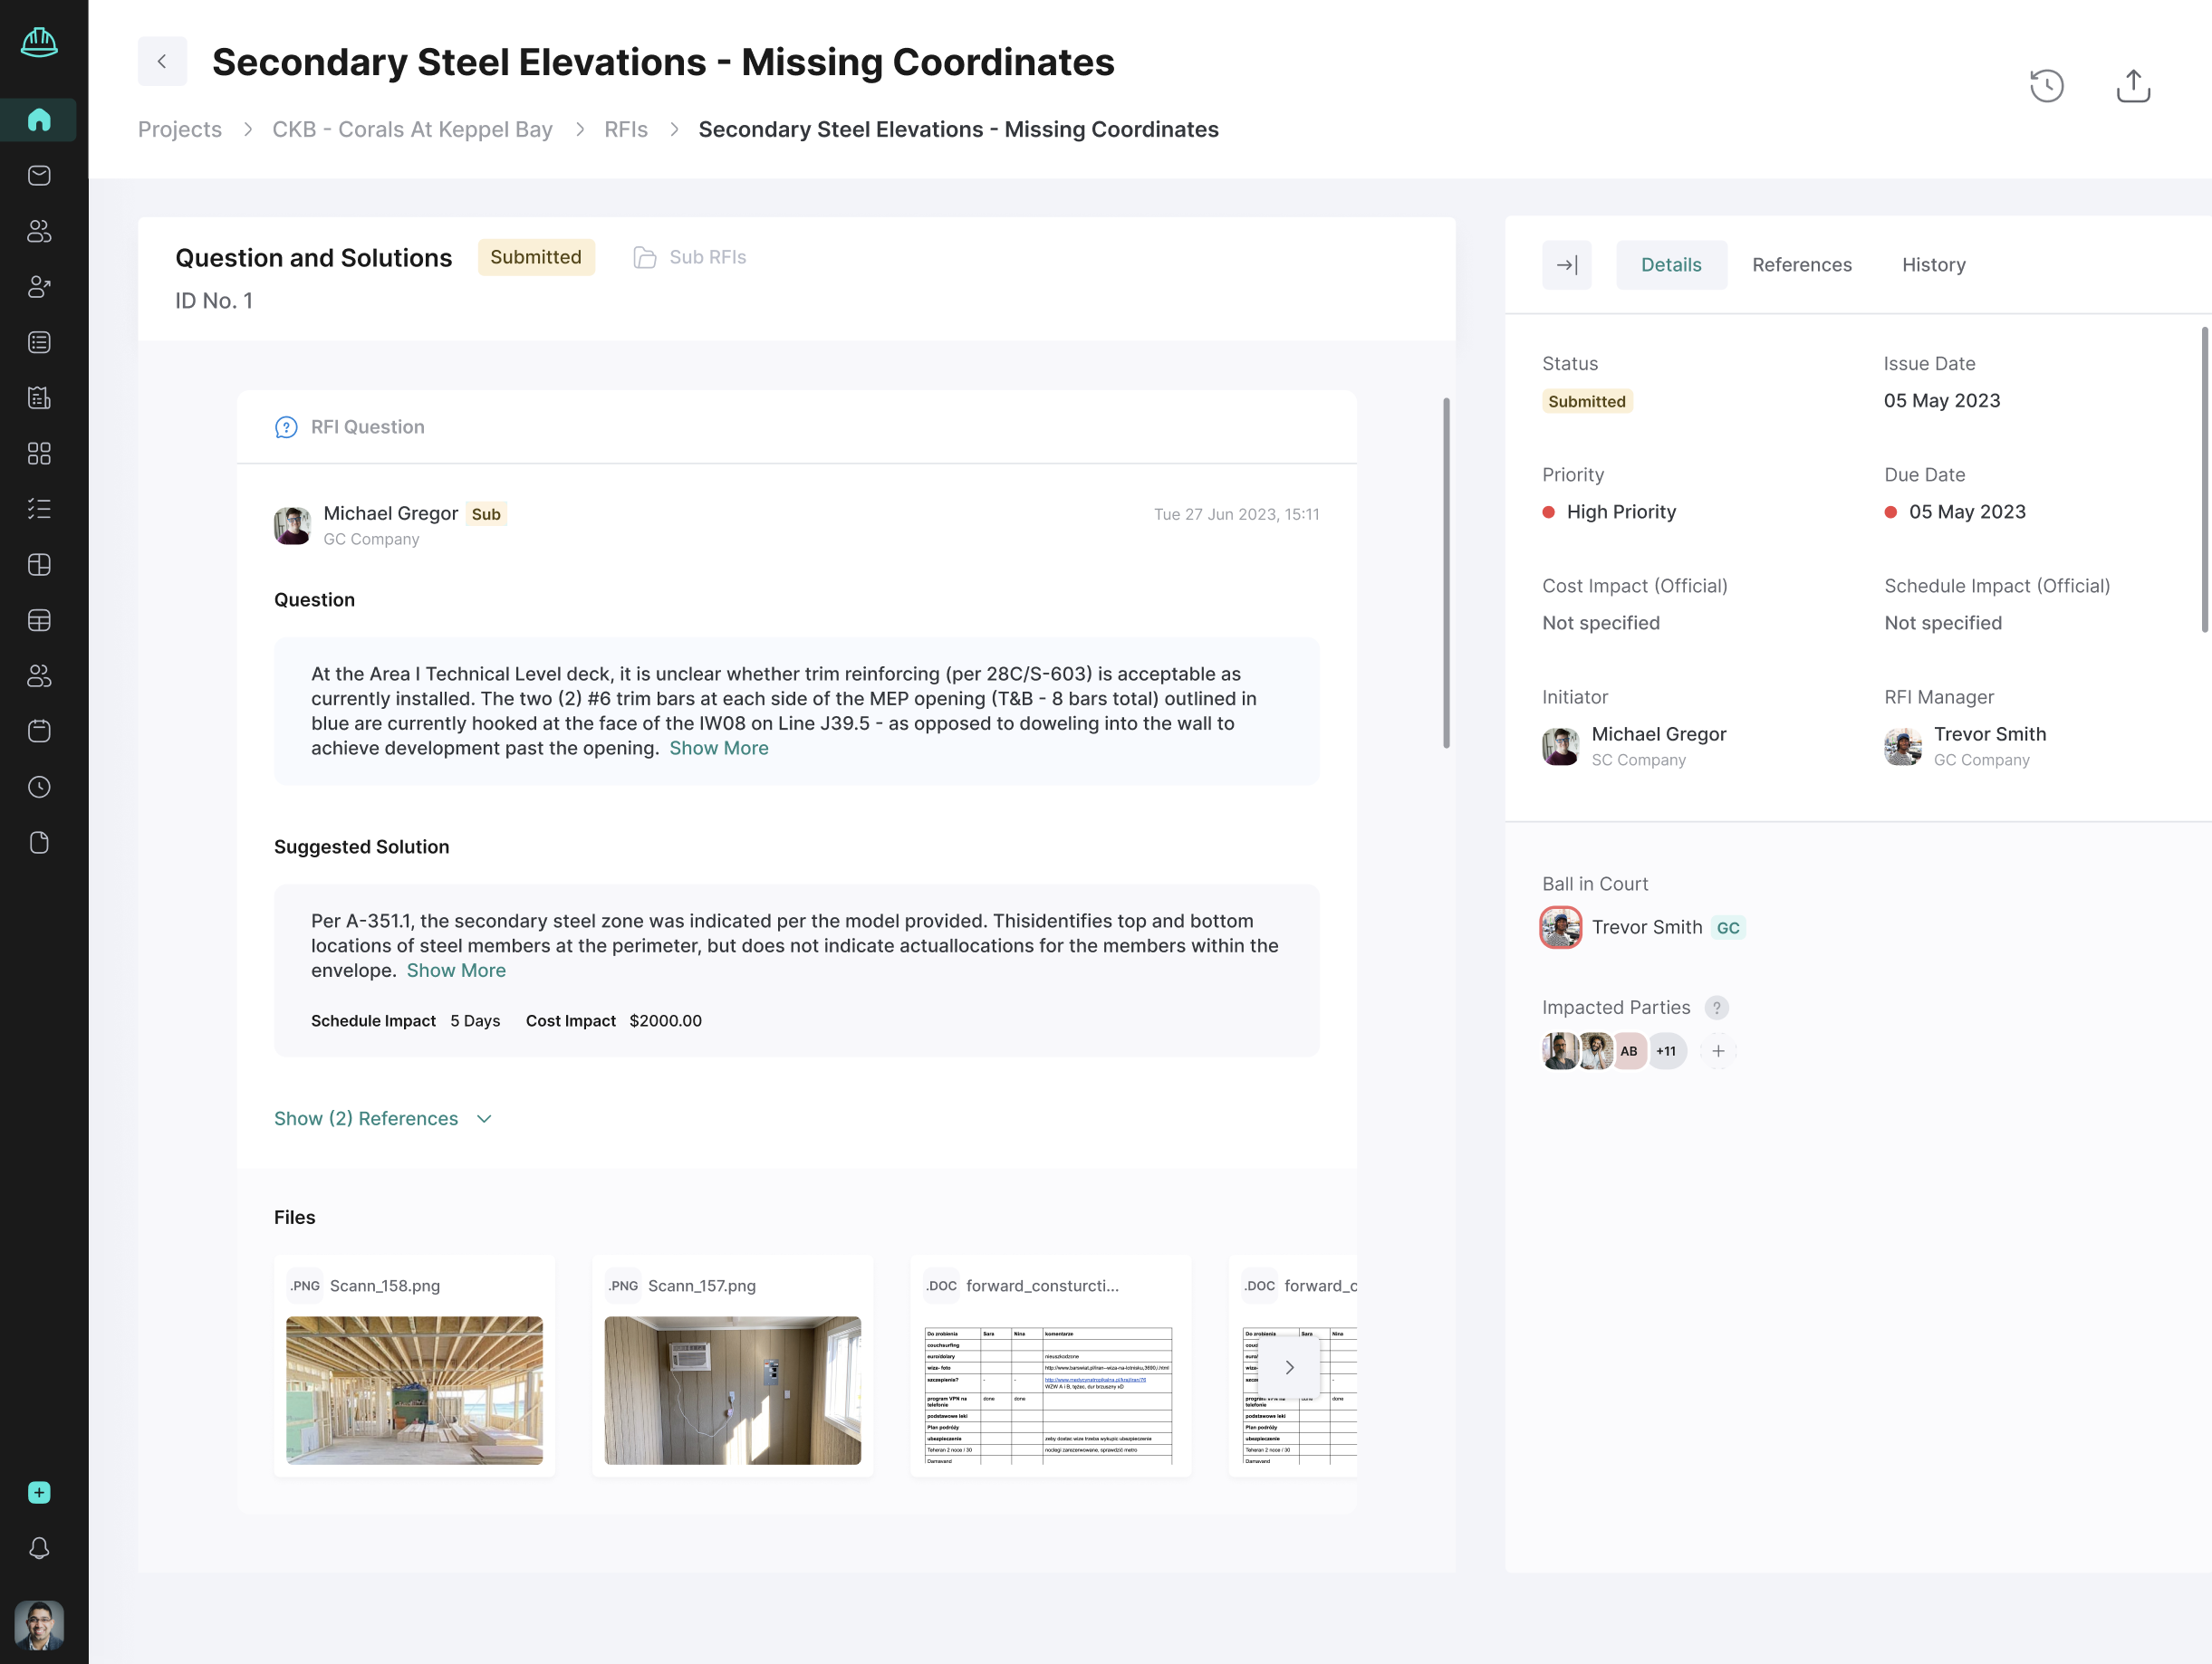Expand Show (2) References
Image resolution: width=2212 pixels, height=1664 pixels.
383,1118
